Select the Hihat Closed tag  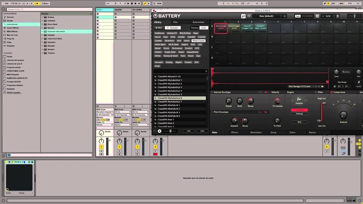pos(199,41)
